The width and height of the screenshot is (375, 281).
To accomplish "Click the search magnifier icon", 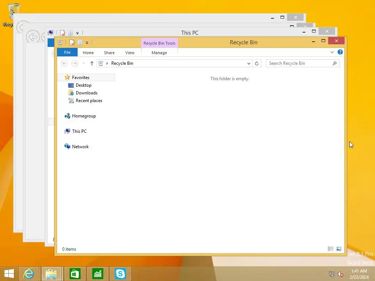I will point(335,63).
